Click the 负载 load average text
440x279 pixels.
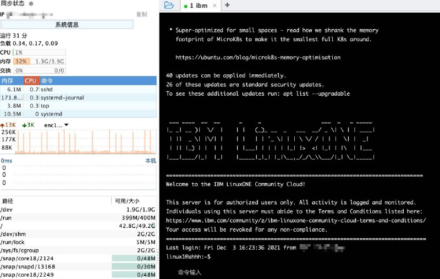(x=29, y=43)
